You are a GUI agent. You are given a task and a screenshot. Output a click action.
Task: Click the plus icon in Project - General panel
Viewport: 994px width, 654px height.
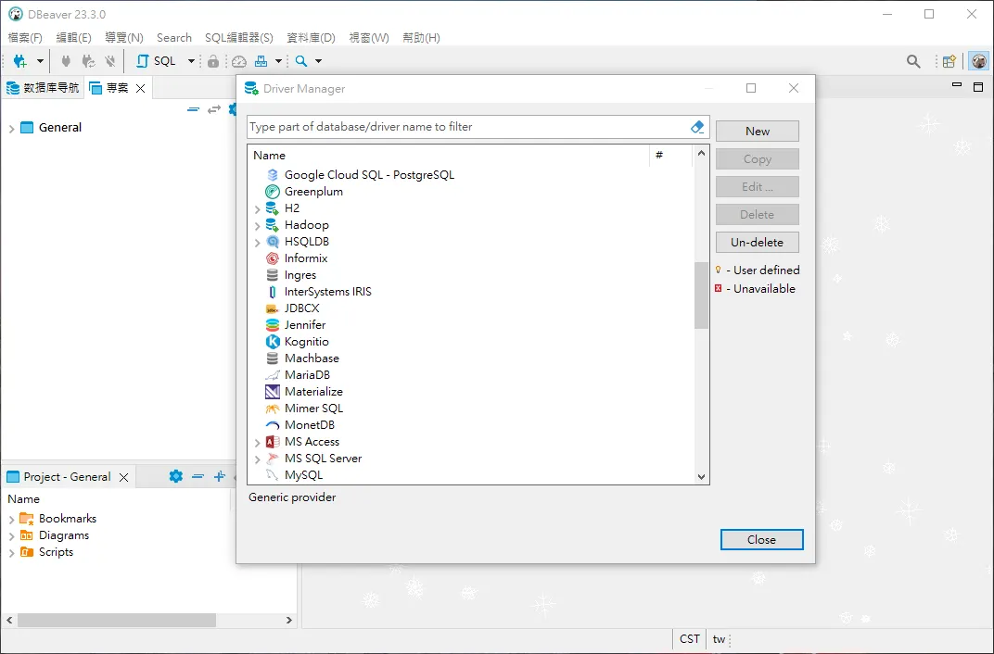click(x=220, y=476)
